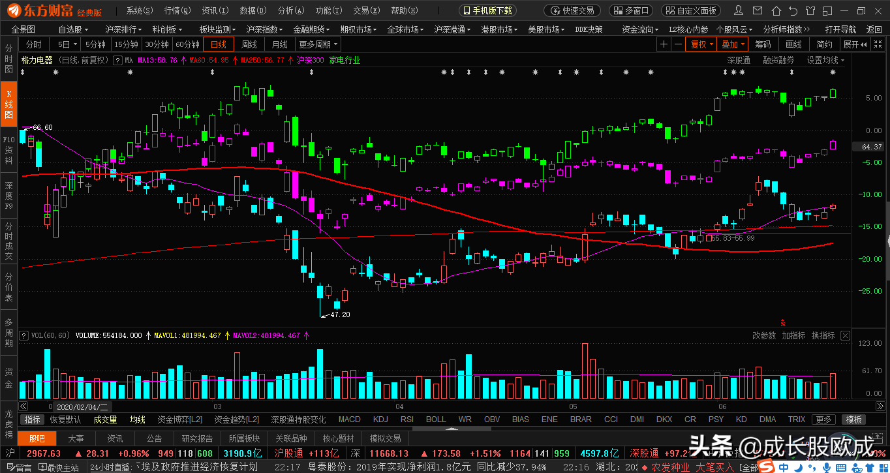Viewport: 890px width, 473px height.
Task: Click the user account icon
Action: click(737, 10)
